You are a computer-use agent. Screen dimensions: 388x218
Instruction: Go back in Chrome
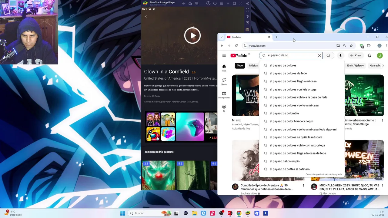pos(222,46)
